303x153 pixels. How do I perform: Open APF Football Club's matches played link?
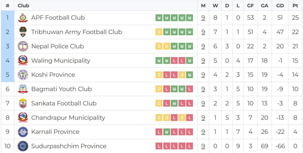pos(203,18)
